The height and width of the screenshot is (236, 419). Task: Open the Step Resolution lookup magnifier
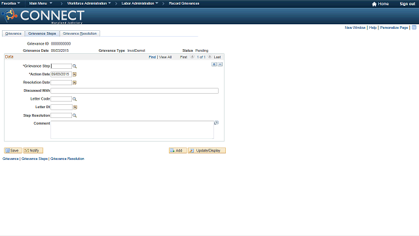(75, 115)
